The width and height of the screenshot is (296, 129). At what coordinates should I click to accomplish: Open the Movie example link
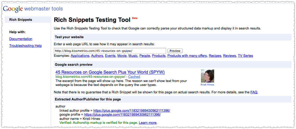point(122,56)
